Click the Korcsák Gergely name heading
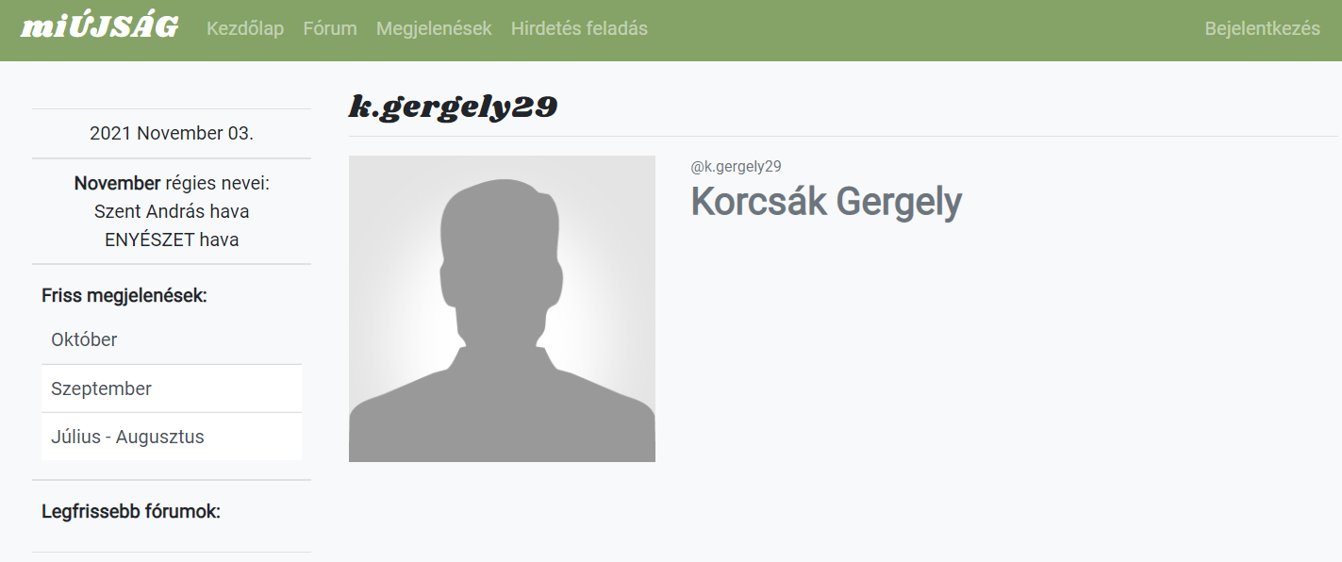The height and width of the screenshot is (562, 1342). click(826, 202)
